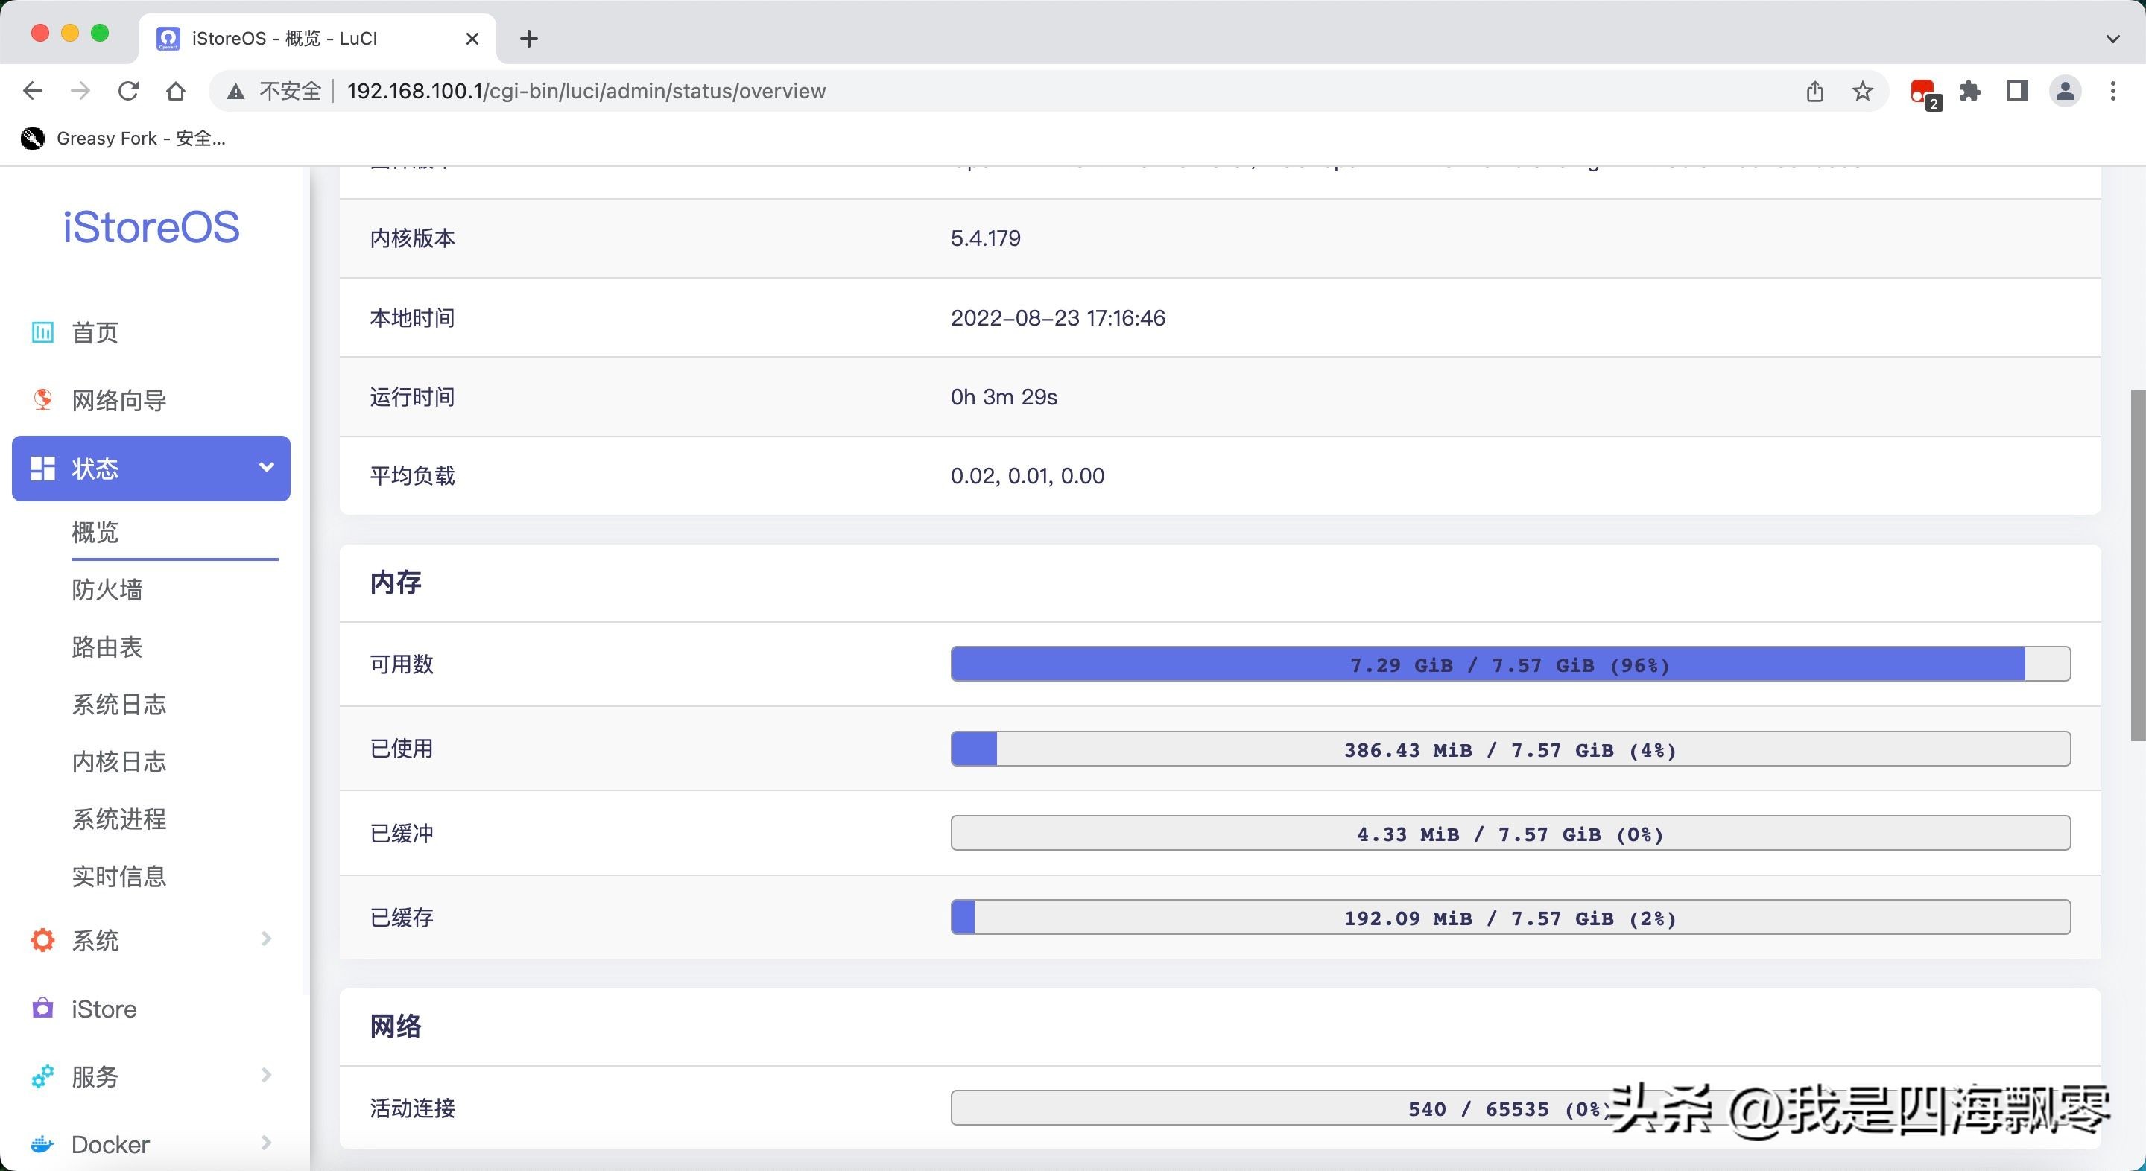Click the 不安全 warning triangle icon
The height and width of the screenshot is (1171, 2146).
coord(235,91)
